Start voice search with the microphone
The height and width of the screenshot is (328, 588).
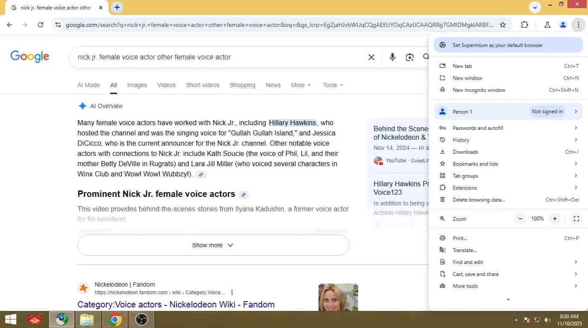click(392, 57)
